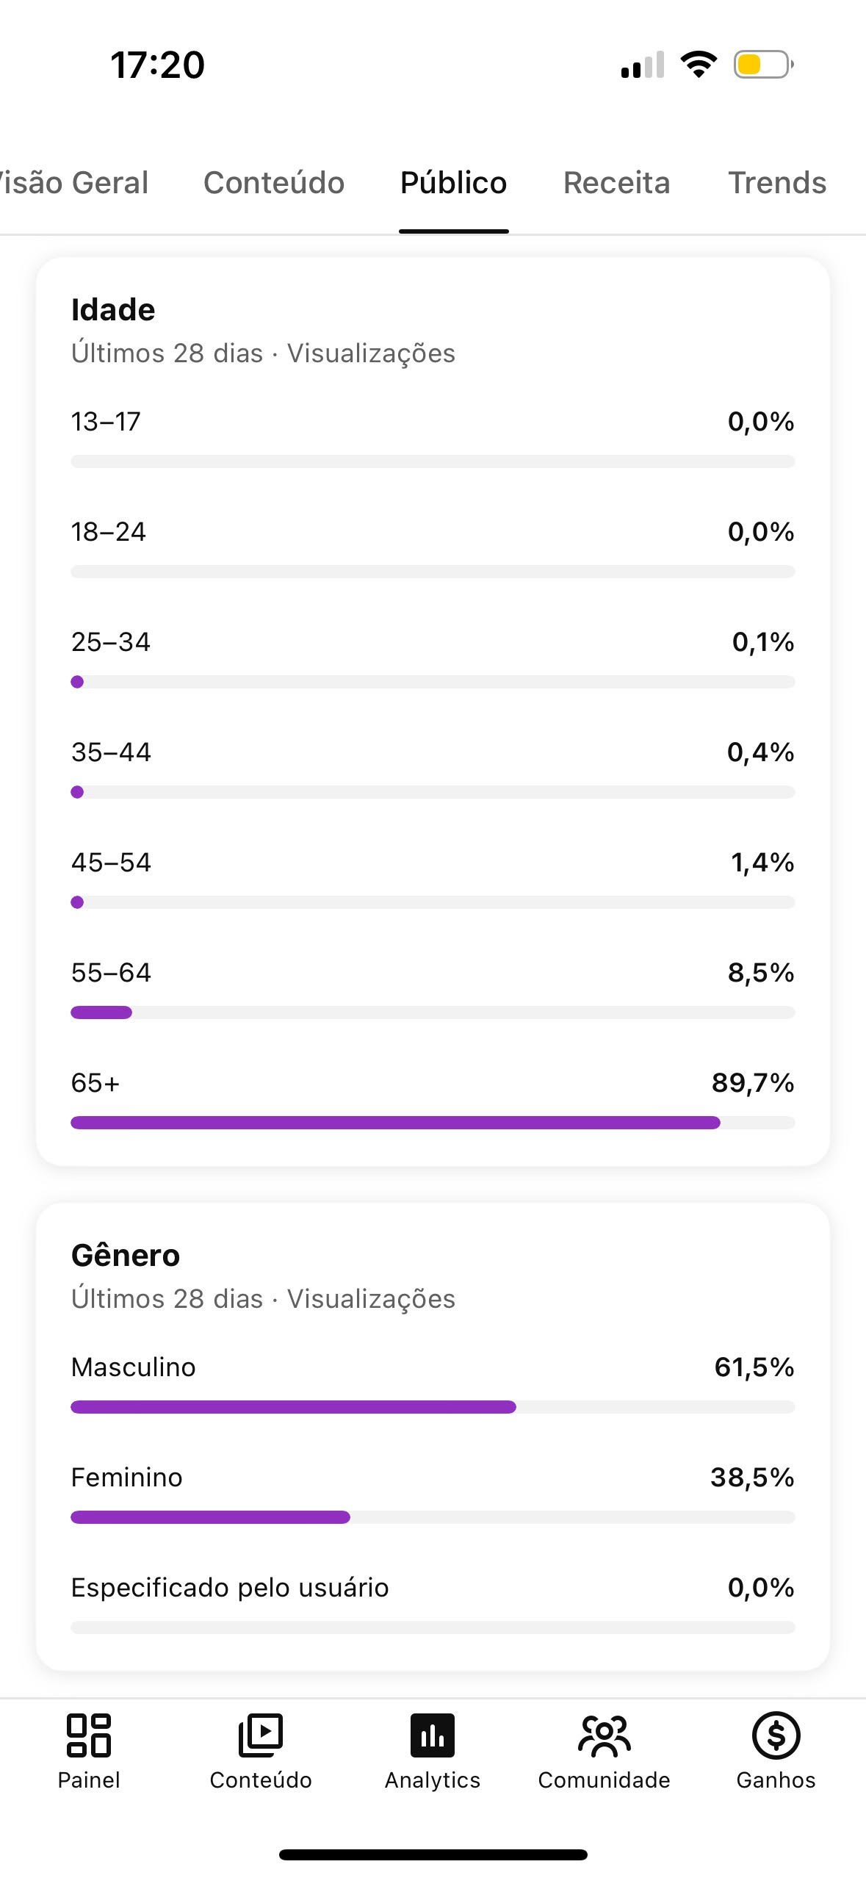Image resolution: width=866 pixels, height=1878 pixels.
Task: Open the Idade card heading
Action: (x=113, y=310)
